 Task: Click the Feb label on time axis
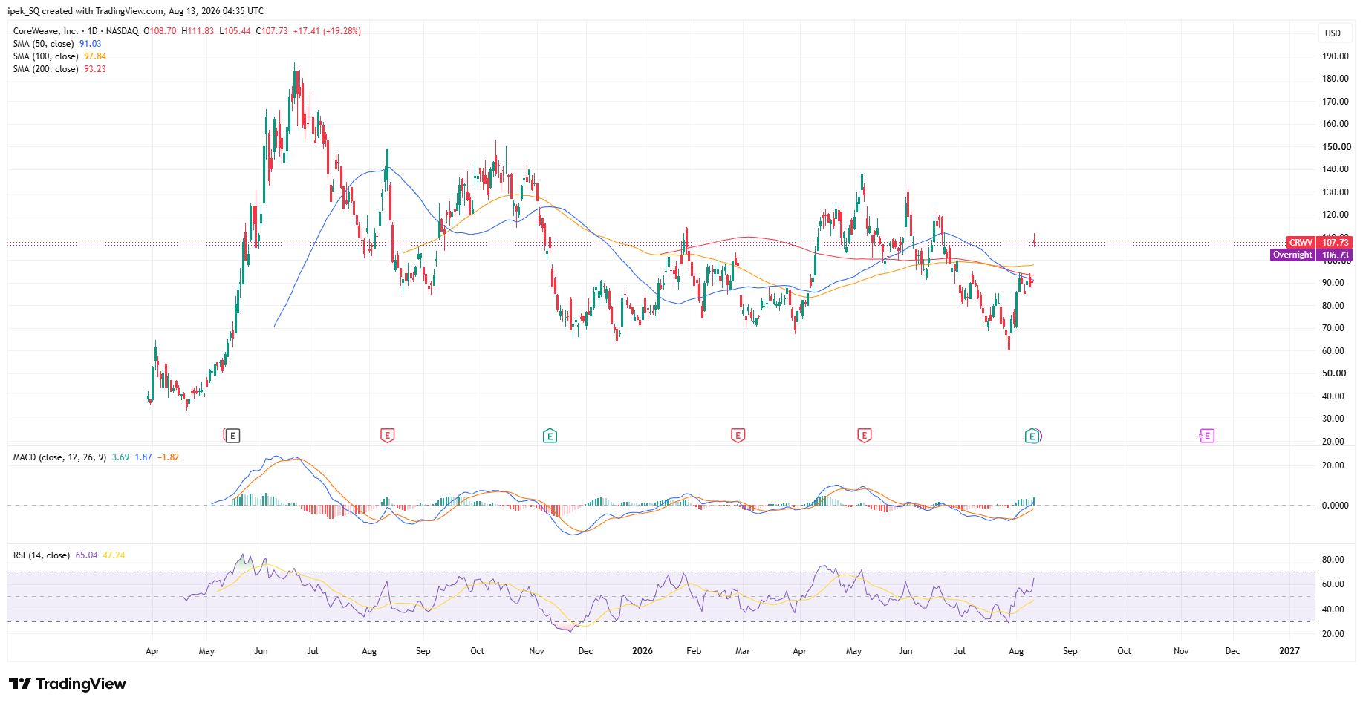click(x=694, y=651)
